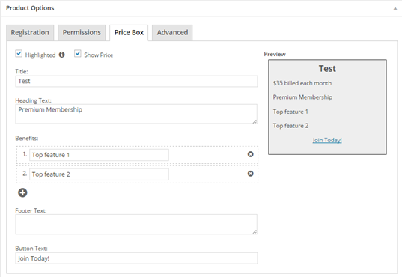Screen dimensions: 402x277
Task: Switch to the Registration tab
Action: point(30,33)
